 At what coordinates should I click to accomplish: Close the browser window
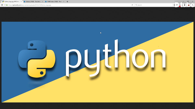(x=193, y=2)
